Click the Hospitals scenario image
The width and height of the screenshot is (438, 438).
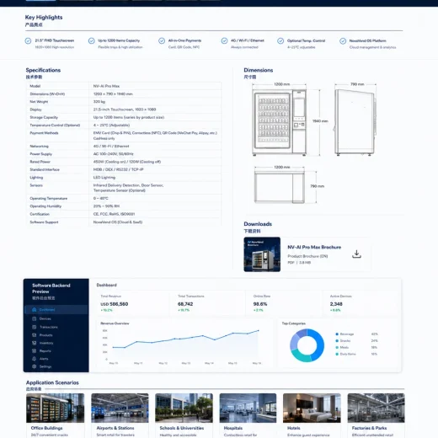248,408
